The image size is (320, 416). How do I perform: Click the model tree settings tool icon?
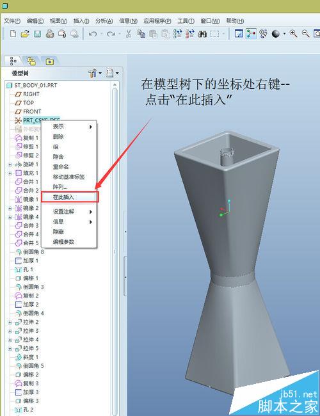(92, 73)
